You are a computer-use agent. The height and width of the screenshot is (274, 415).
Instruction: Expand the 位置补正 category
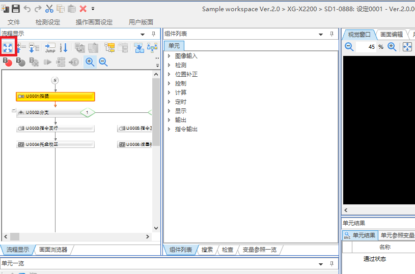169,74
